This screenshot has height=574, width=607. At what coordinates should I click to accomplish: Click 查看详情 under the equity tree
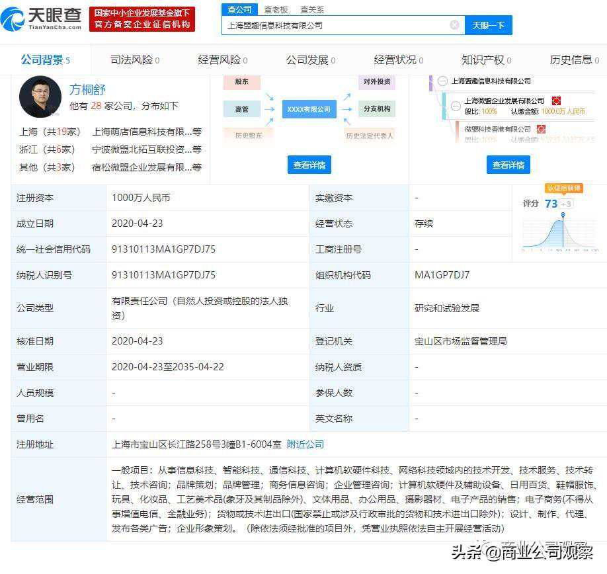click(508, 165)
